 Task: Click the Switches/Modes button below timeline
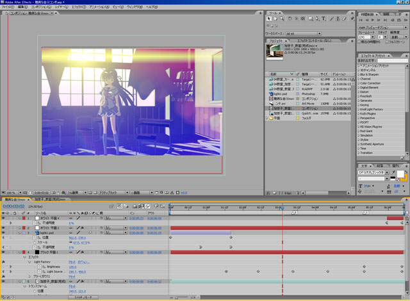[83, 297]
